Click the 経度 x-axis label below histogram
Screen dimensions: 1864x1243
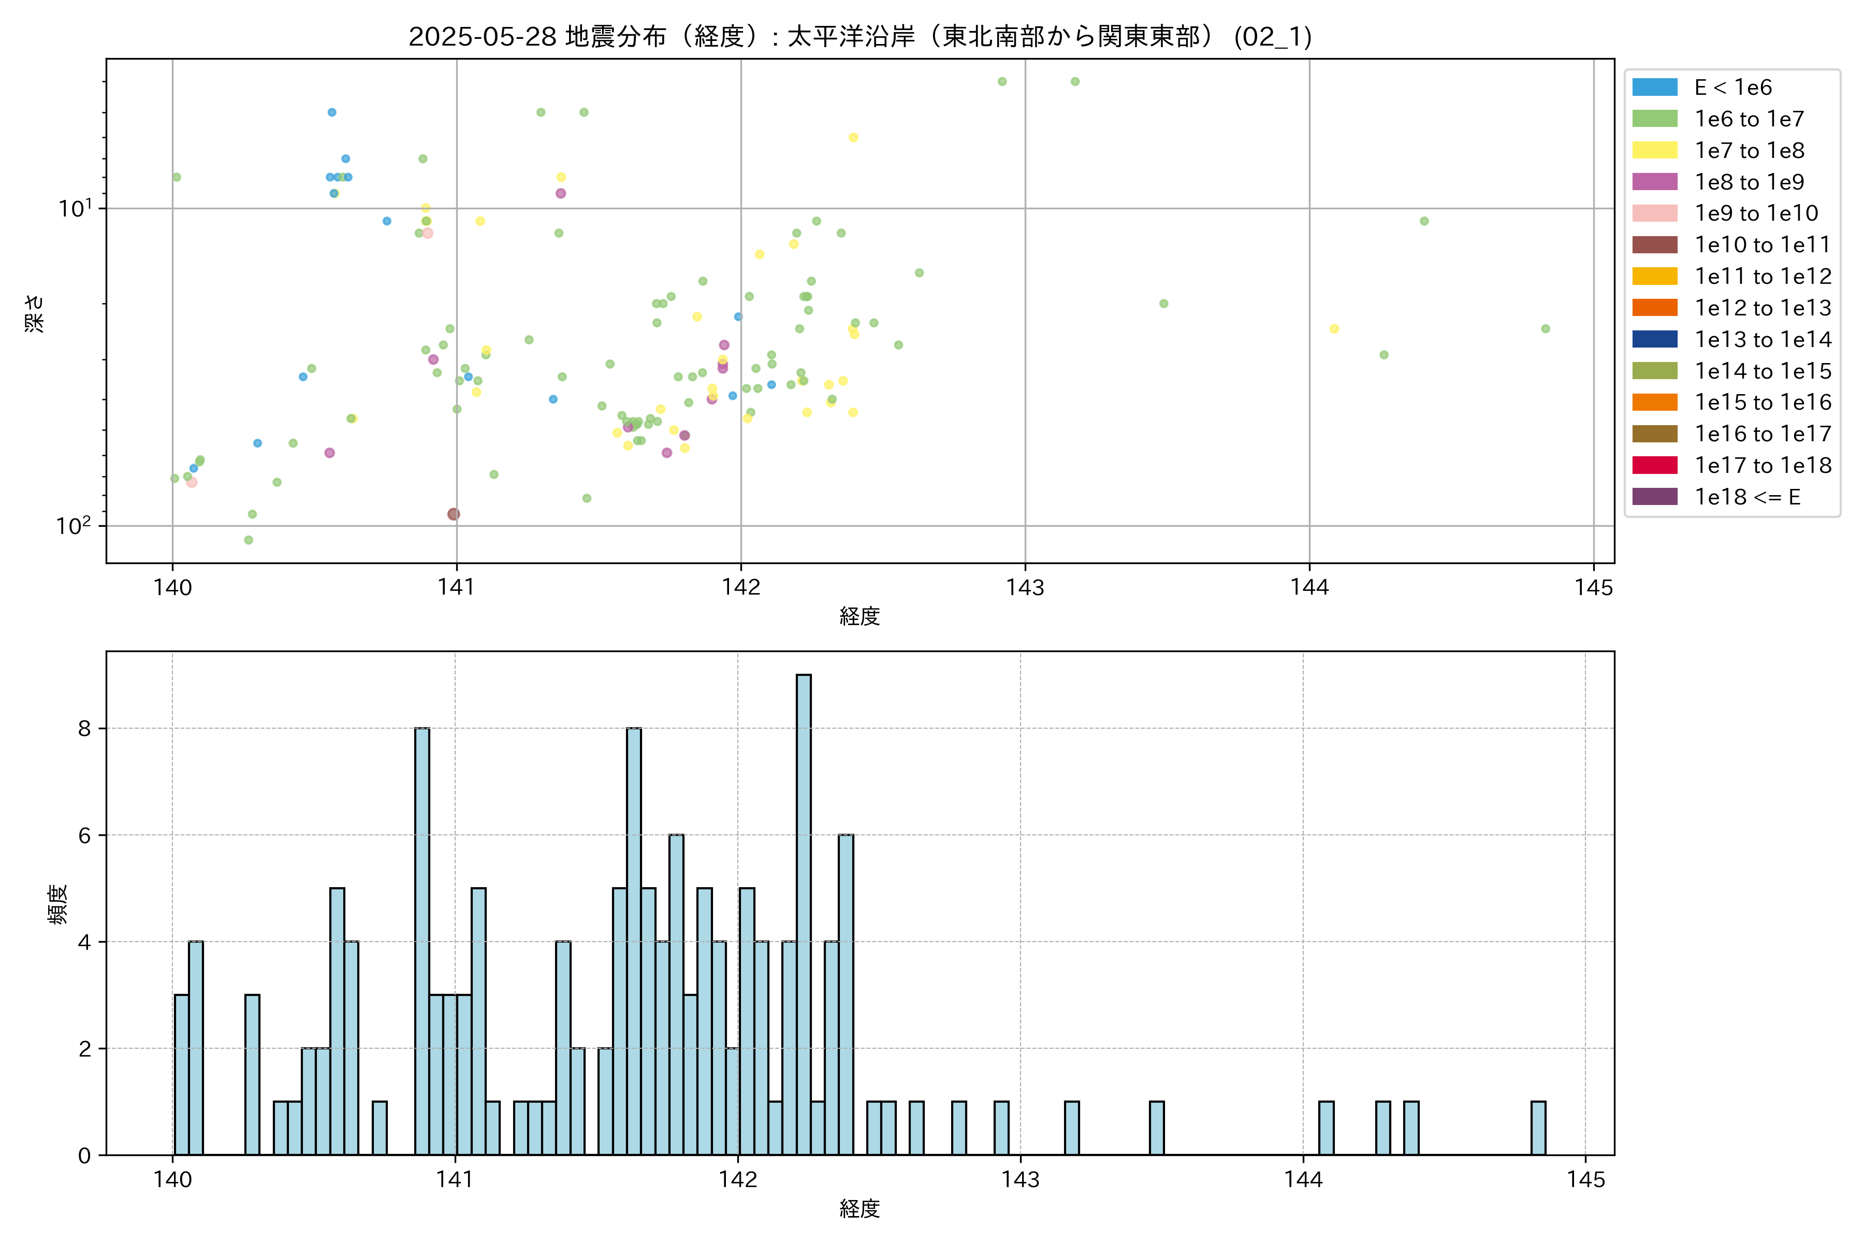click(x=860, y=1208)
